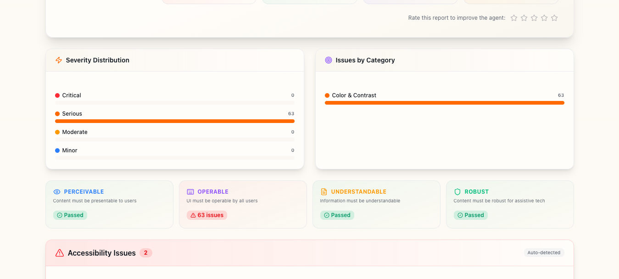This screenshot has height=279, width=619.
Task: Click the second rating star
Action: click(524, 18)
